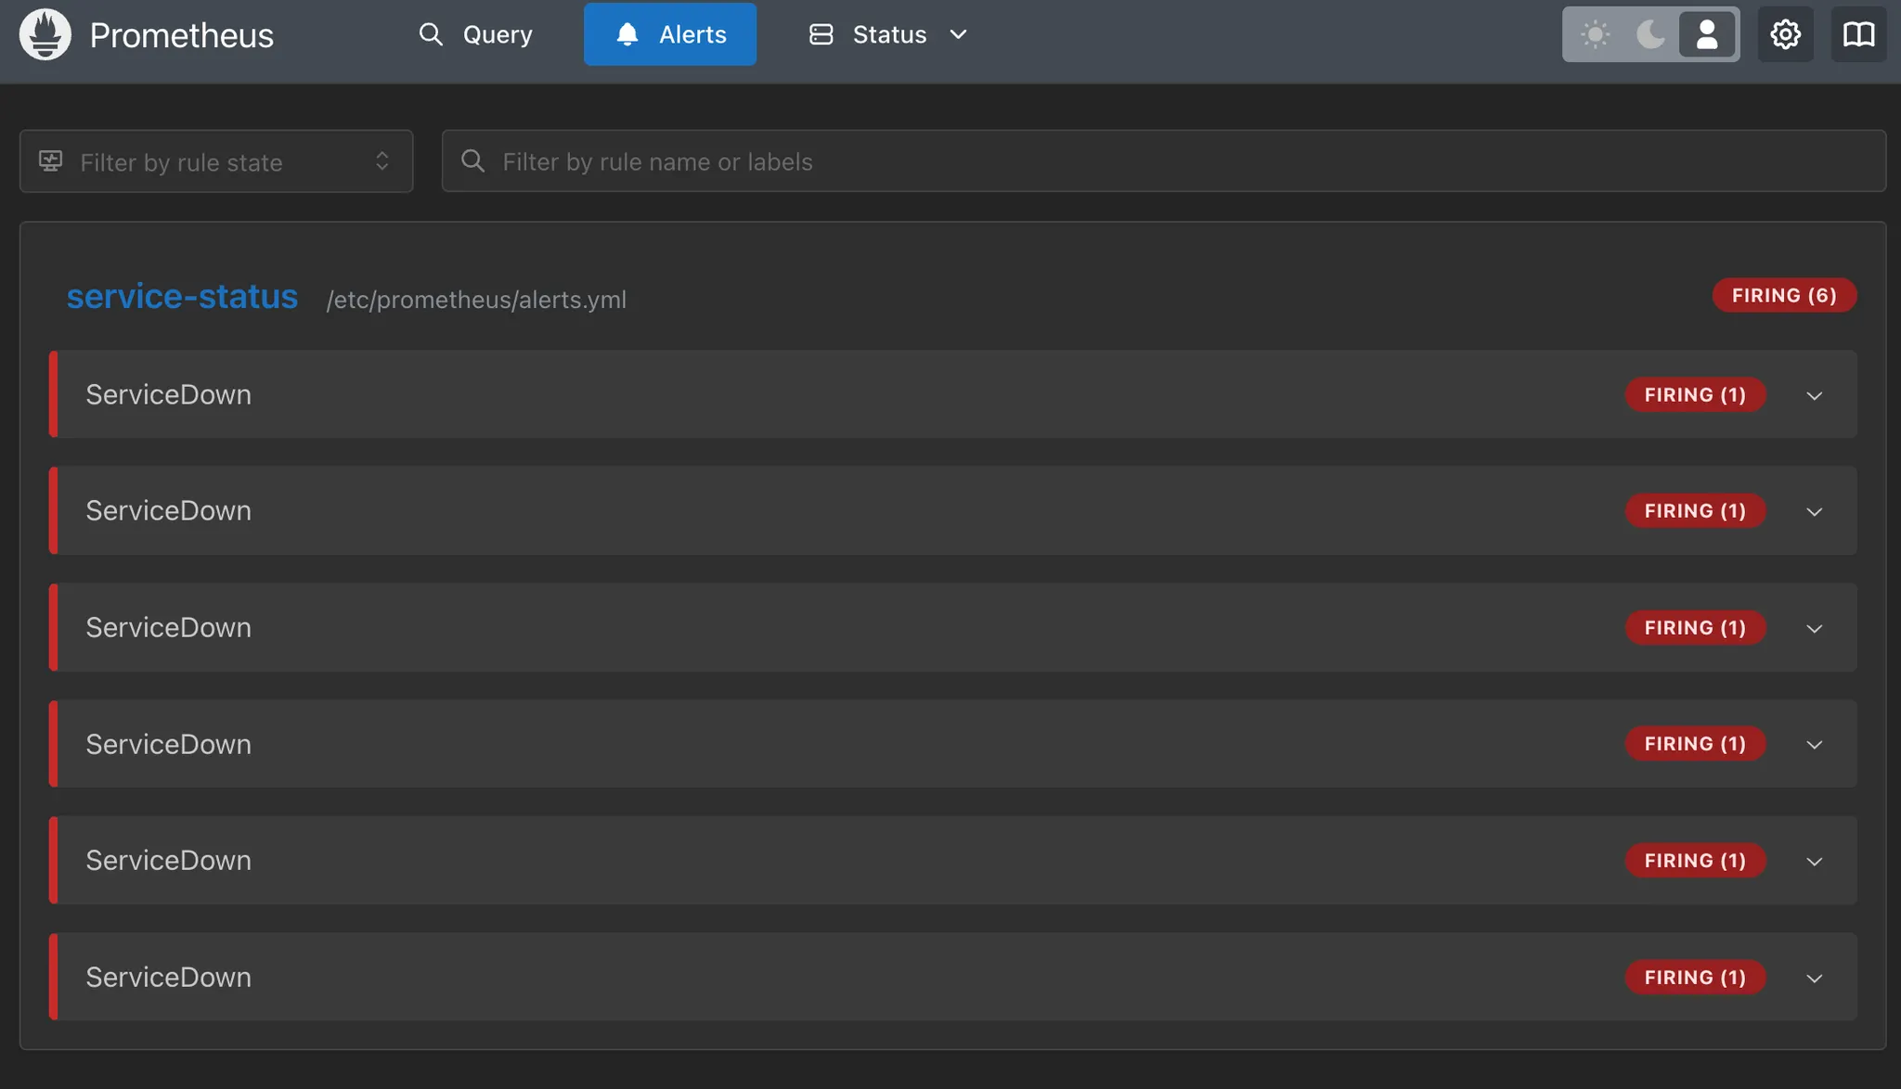Click the magnifier icon beside Query

(x=431, y=34)
